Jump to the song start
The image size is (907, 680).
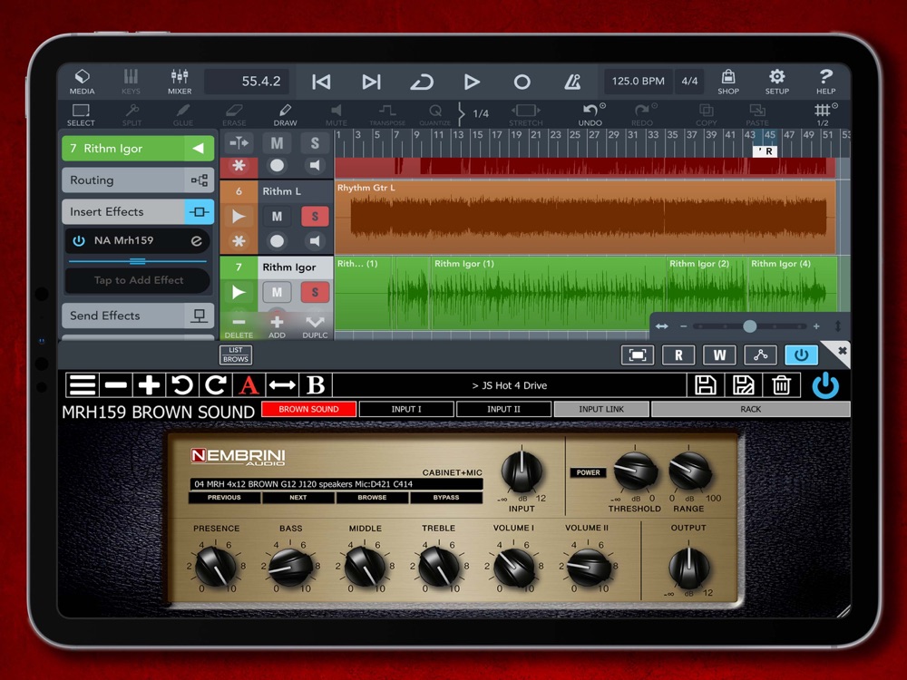point(321,83)
